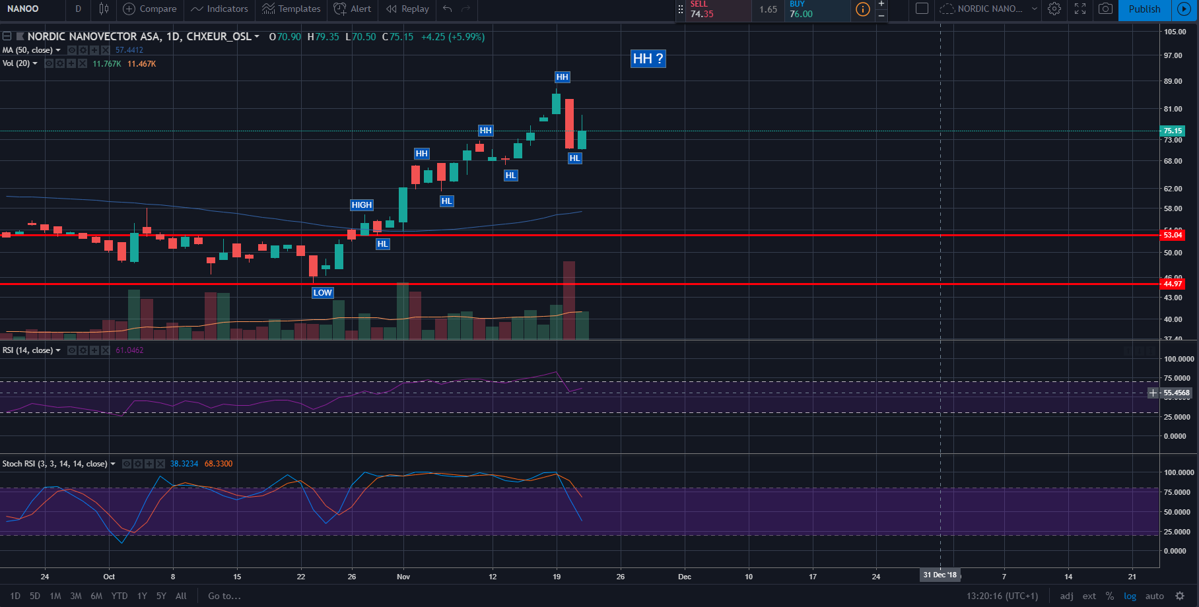Select the D interval in toolbar
The width and height of the screenshot is (1199, 607).
pyautogui.click(x=79, y=9)
